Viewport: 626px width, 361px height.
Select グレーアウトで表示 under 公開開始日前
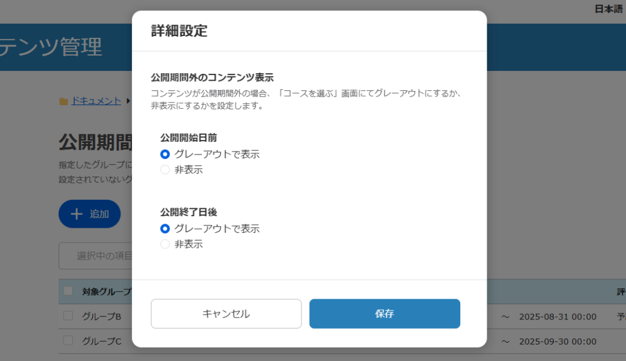tap(165, 155)
